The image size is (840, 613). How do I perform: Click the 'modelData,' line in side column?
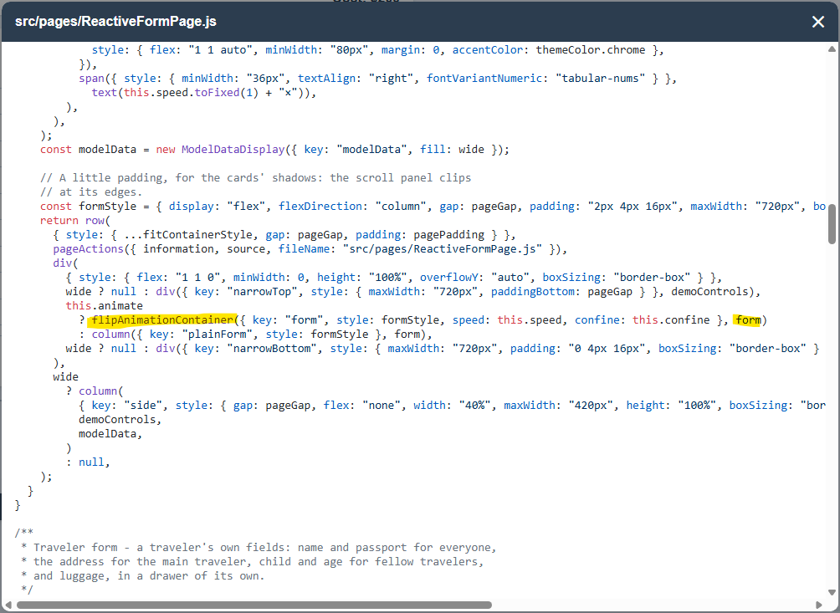click(110, 434)
